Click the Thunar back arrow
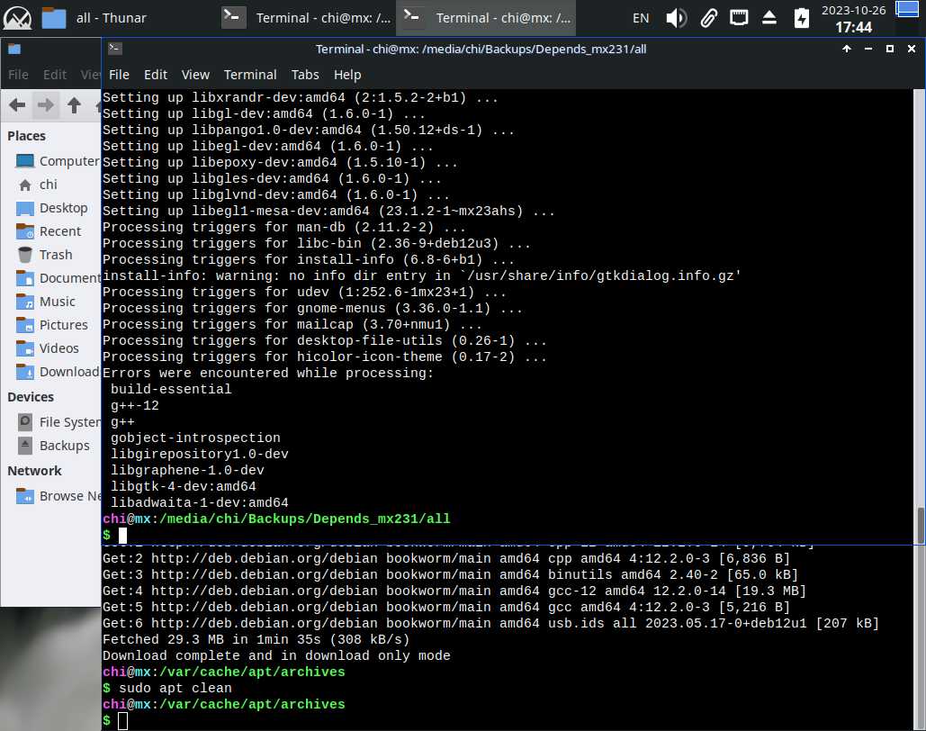The image size is (926, 731). click(x=17, y=106)
